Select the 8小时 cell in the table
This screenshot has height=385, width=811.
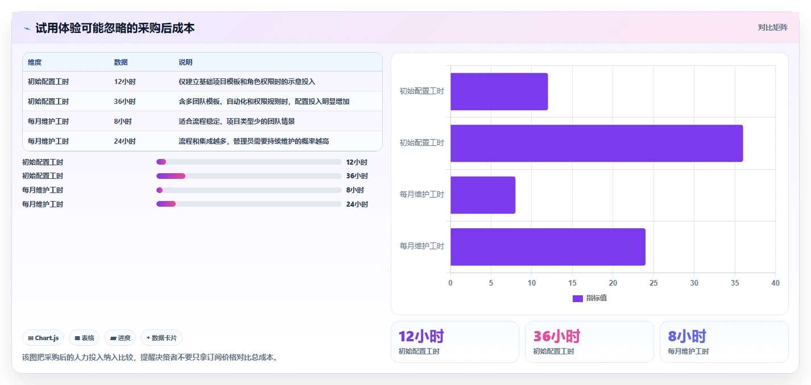123,122
